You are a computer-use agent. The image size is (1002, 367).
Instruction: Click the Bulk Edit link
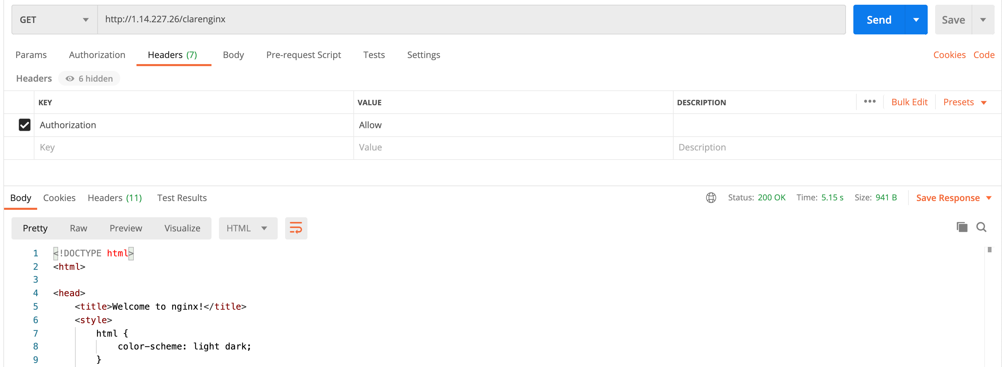(x=909, y=102)
